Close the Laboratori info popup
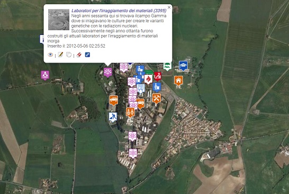Image resolution: width=289 pixels, height=194 pixels. (169, 7)
